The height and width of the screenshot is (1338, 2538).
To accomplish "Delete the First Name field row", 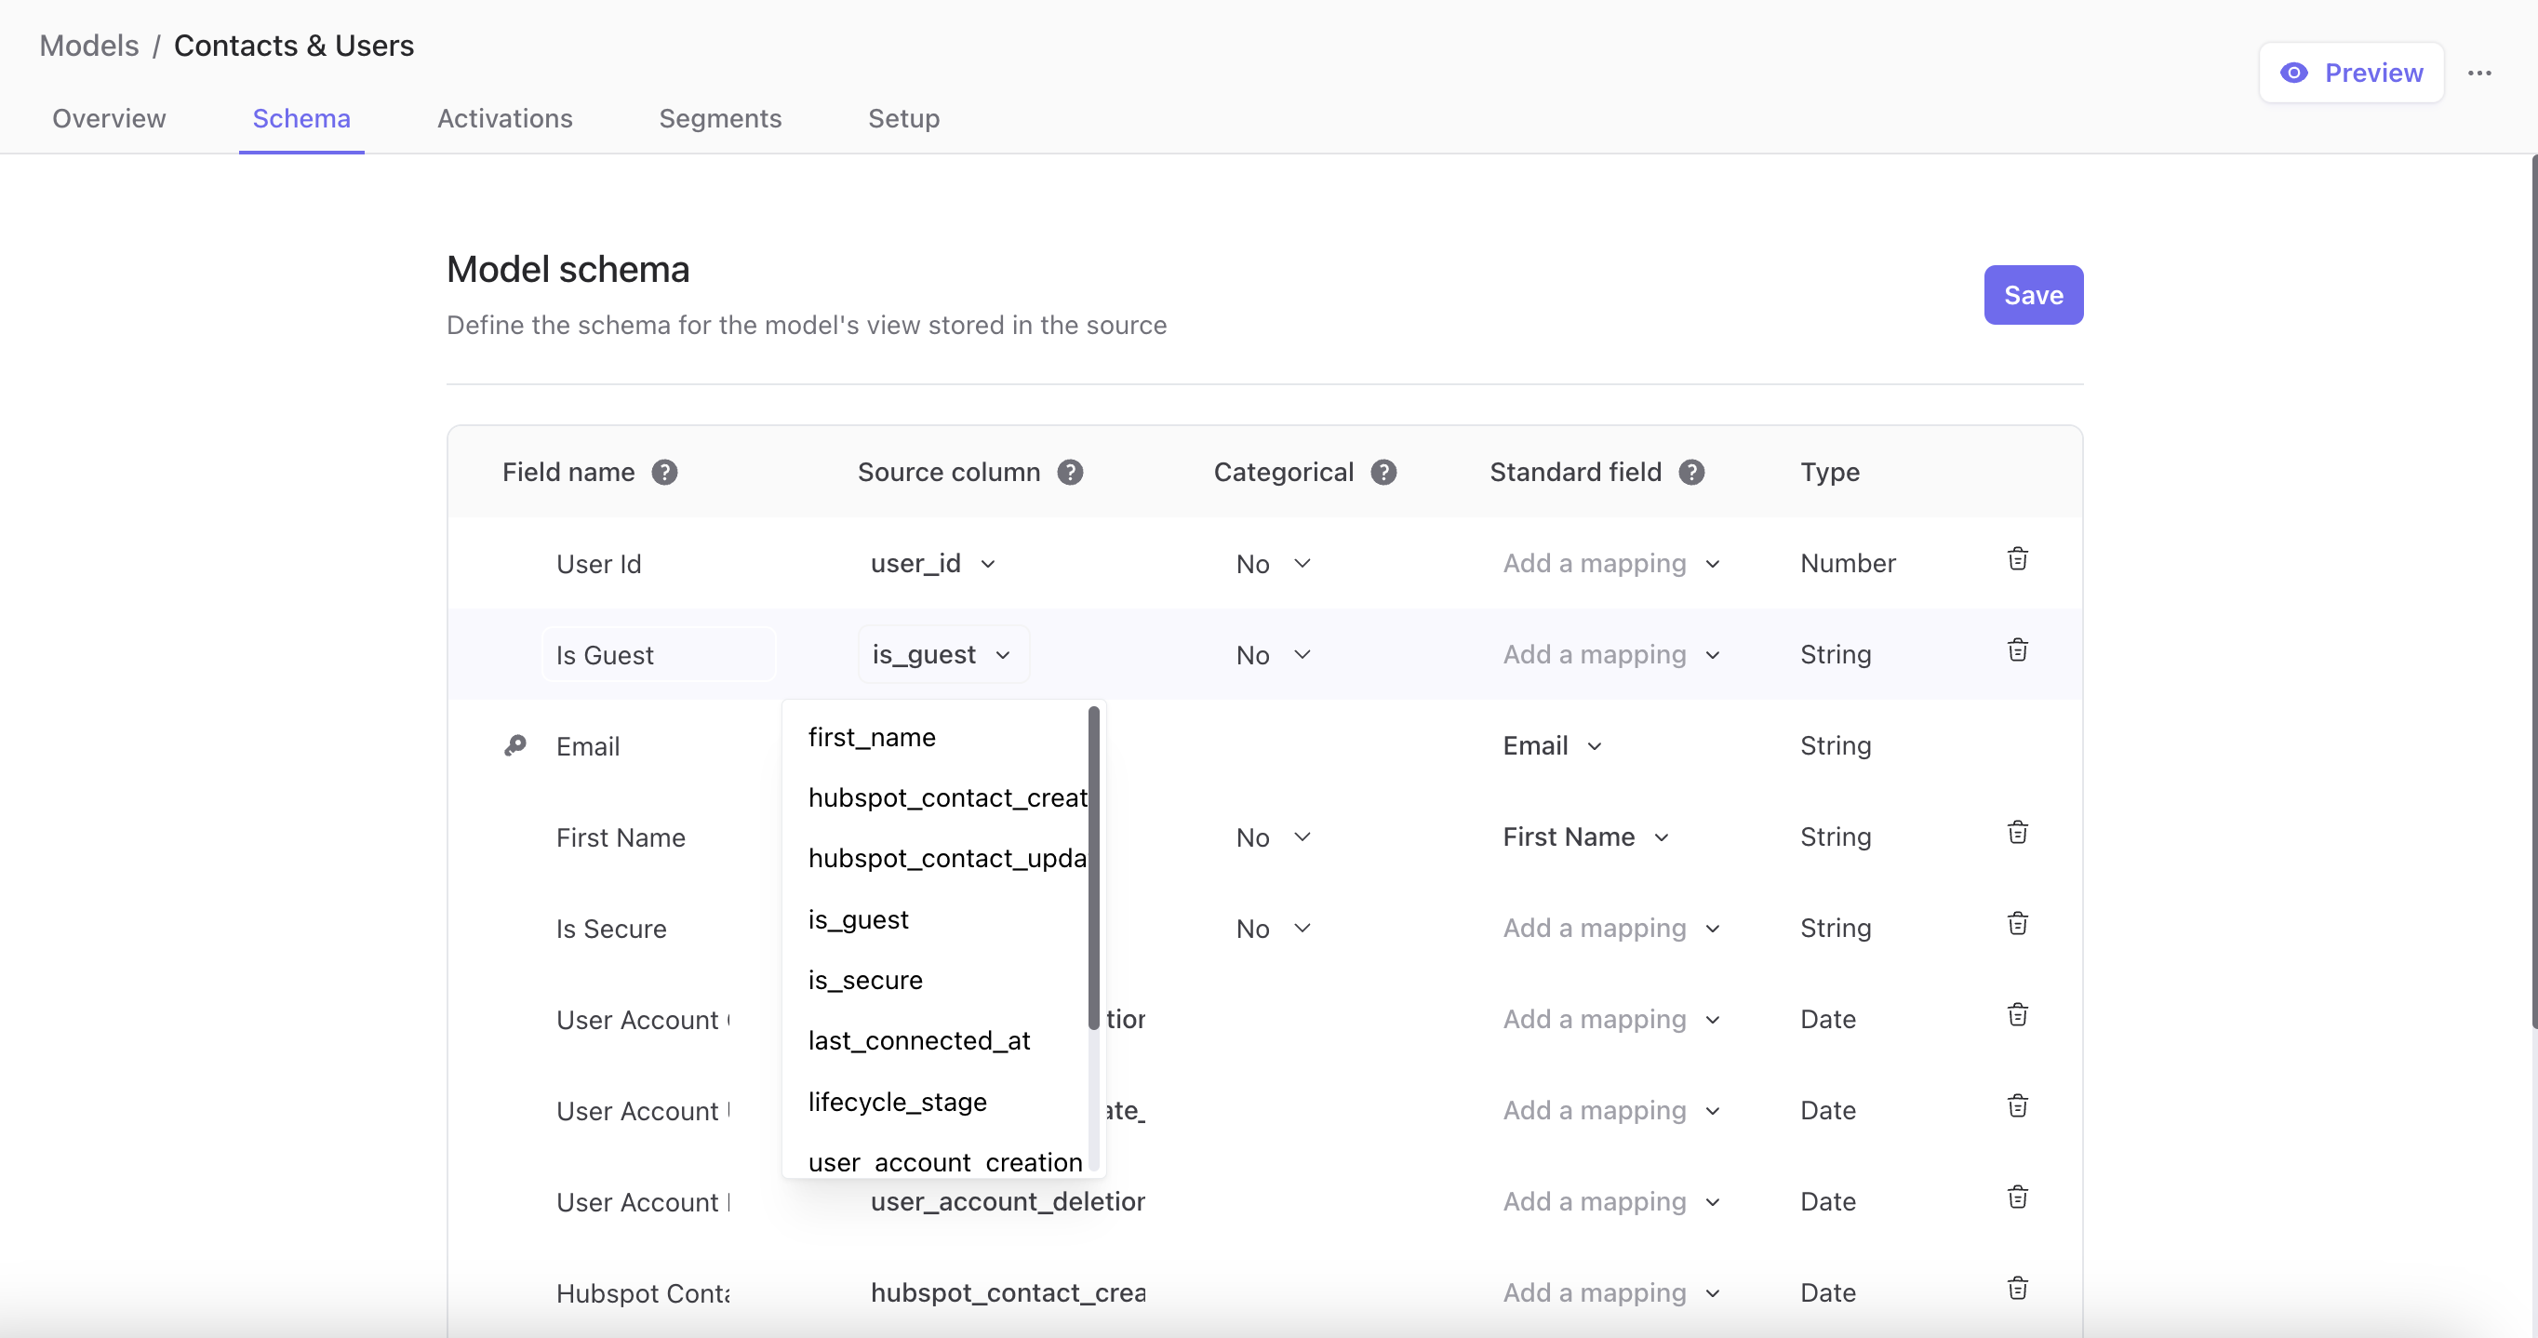I will coord(2017,833).
